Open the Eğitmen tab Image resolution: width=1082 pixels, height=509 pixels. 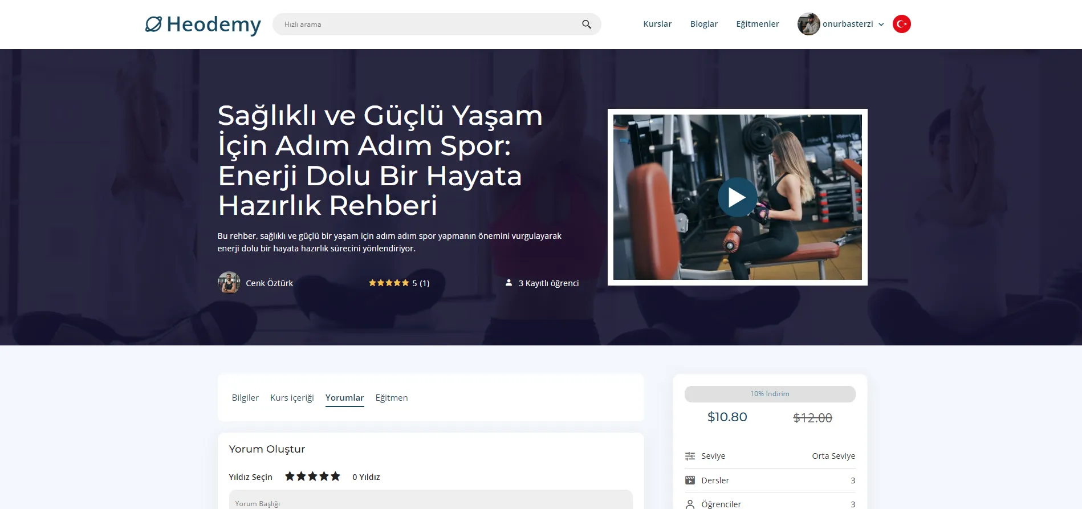391,398
